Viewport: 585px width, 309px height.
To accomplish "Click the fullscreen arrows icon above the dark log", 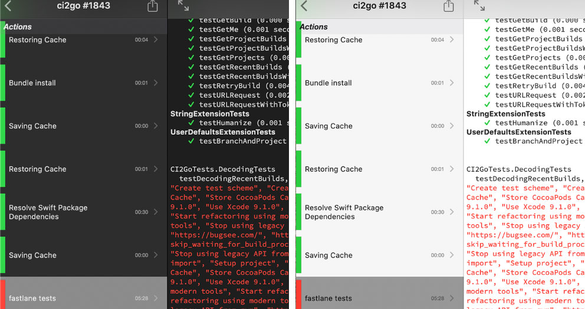I will (183, 6).
